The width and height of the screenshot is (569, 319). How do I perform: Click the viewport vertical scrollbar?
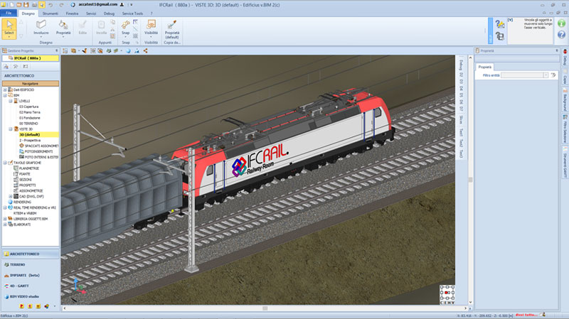470,180
